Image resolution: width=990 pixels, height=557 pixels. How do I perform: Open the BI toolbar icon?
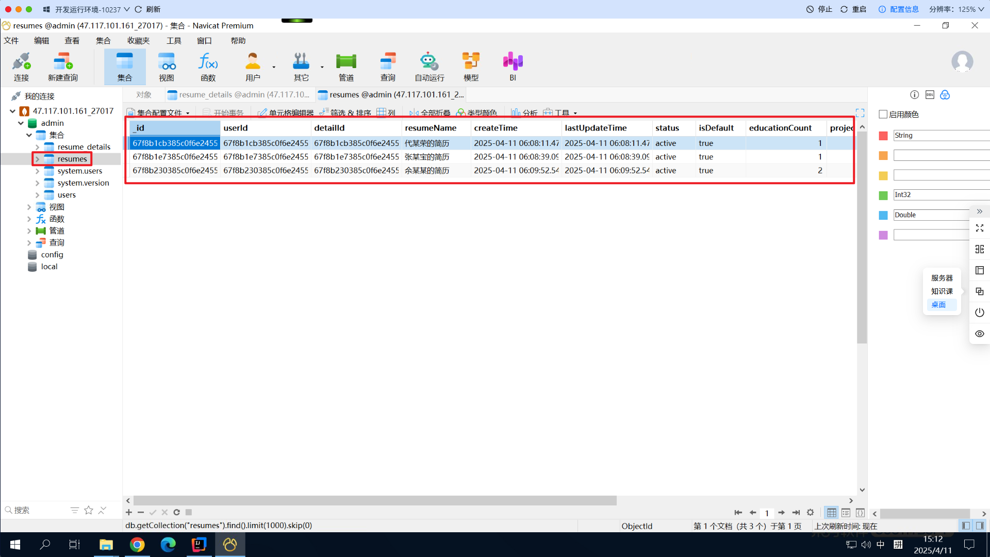point(513,67)
